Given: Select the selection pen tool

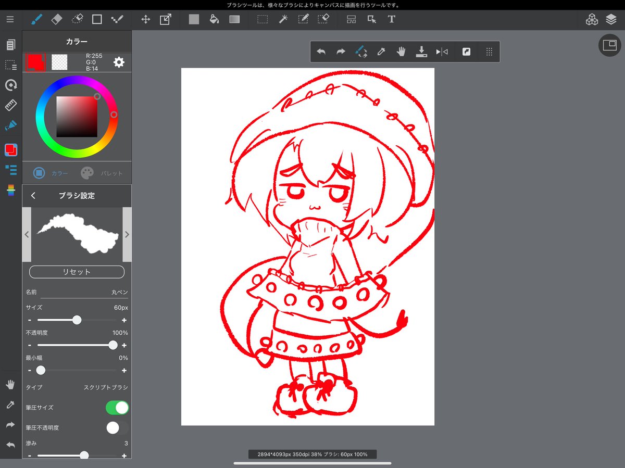Looking at the screenshot, I should [x=303, y=19].
